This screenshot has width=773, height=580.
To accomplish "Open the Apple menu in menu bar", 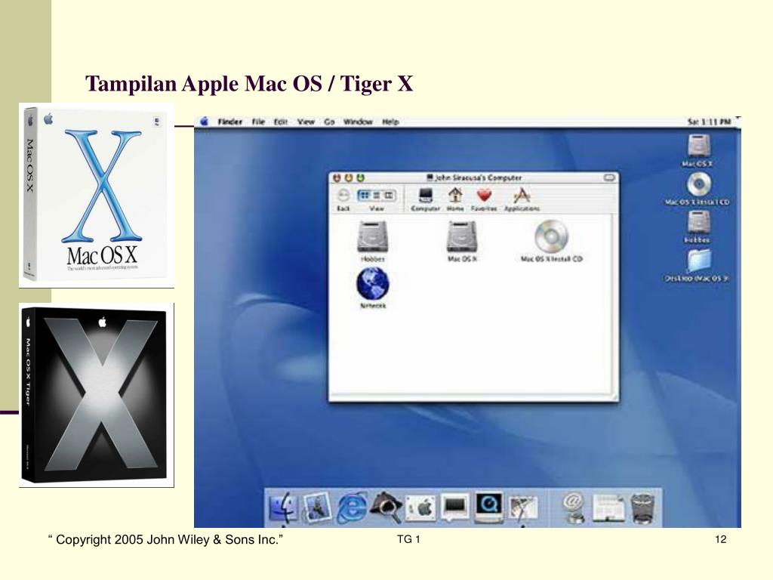I will pos(204,122).
